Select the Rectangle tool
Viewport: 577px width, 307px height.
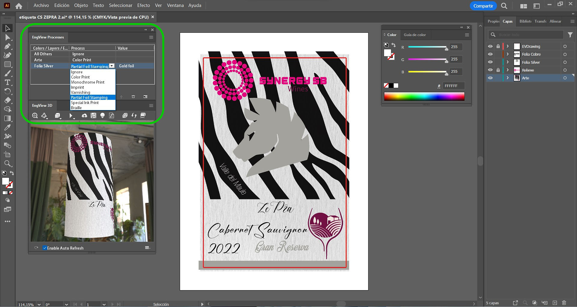click(x=8, y=64)
